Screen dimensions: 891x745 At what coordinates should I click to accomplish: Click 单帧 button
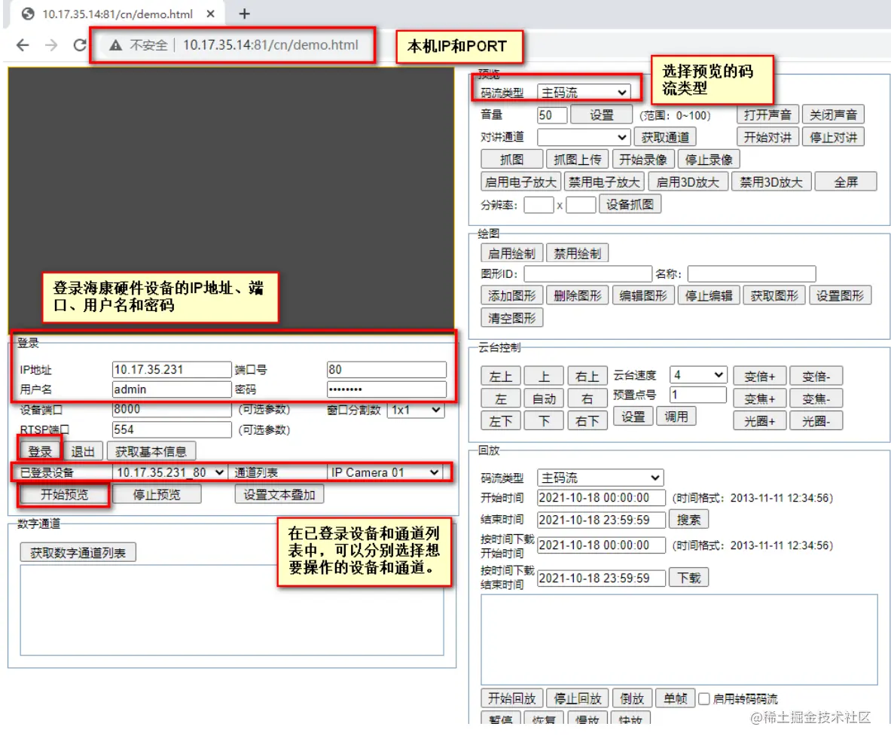(x=675, y=698)
